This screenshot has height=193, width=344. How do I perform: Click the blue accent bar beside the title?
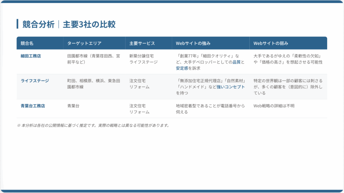[18, 23]
